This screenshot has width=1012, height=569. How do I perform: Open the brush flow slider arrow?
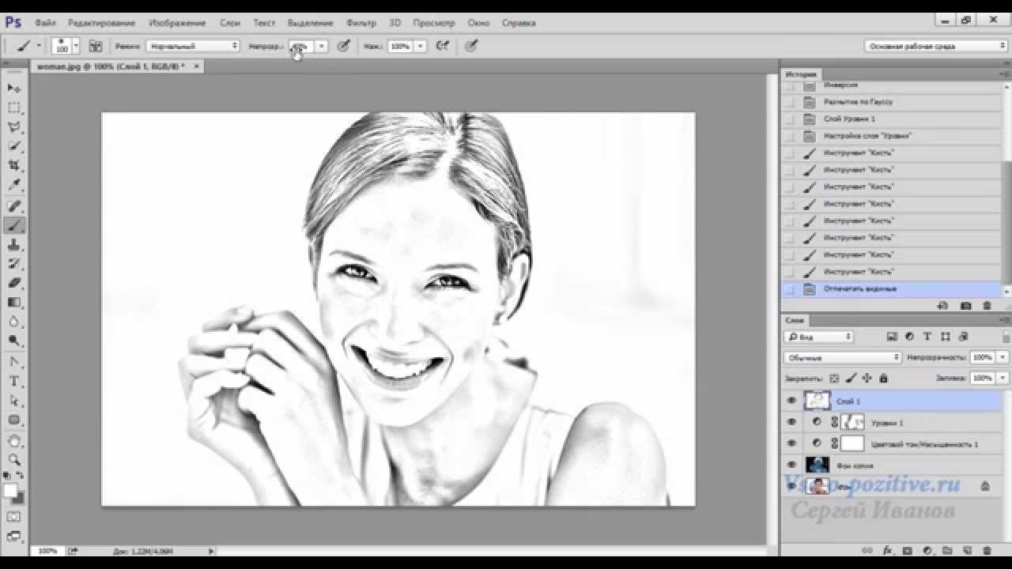click(x=420, y=46)
